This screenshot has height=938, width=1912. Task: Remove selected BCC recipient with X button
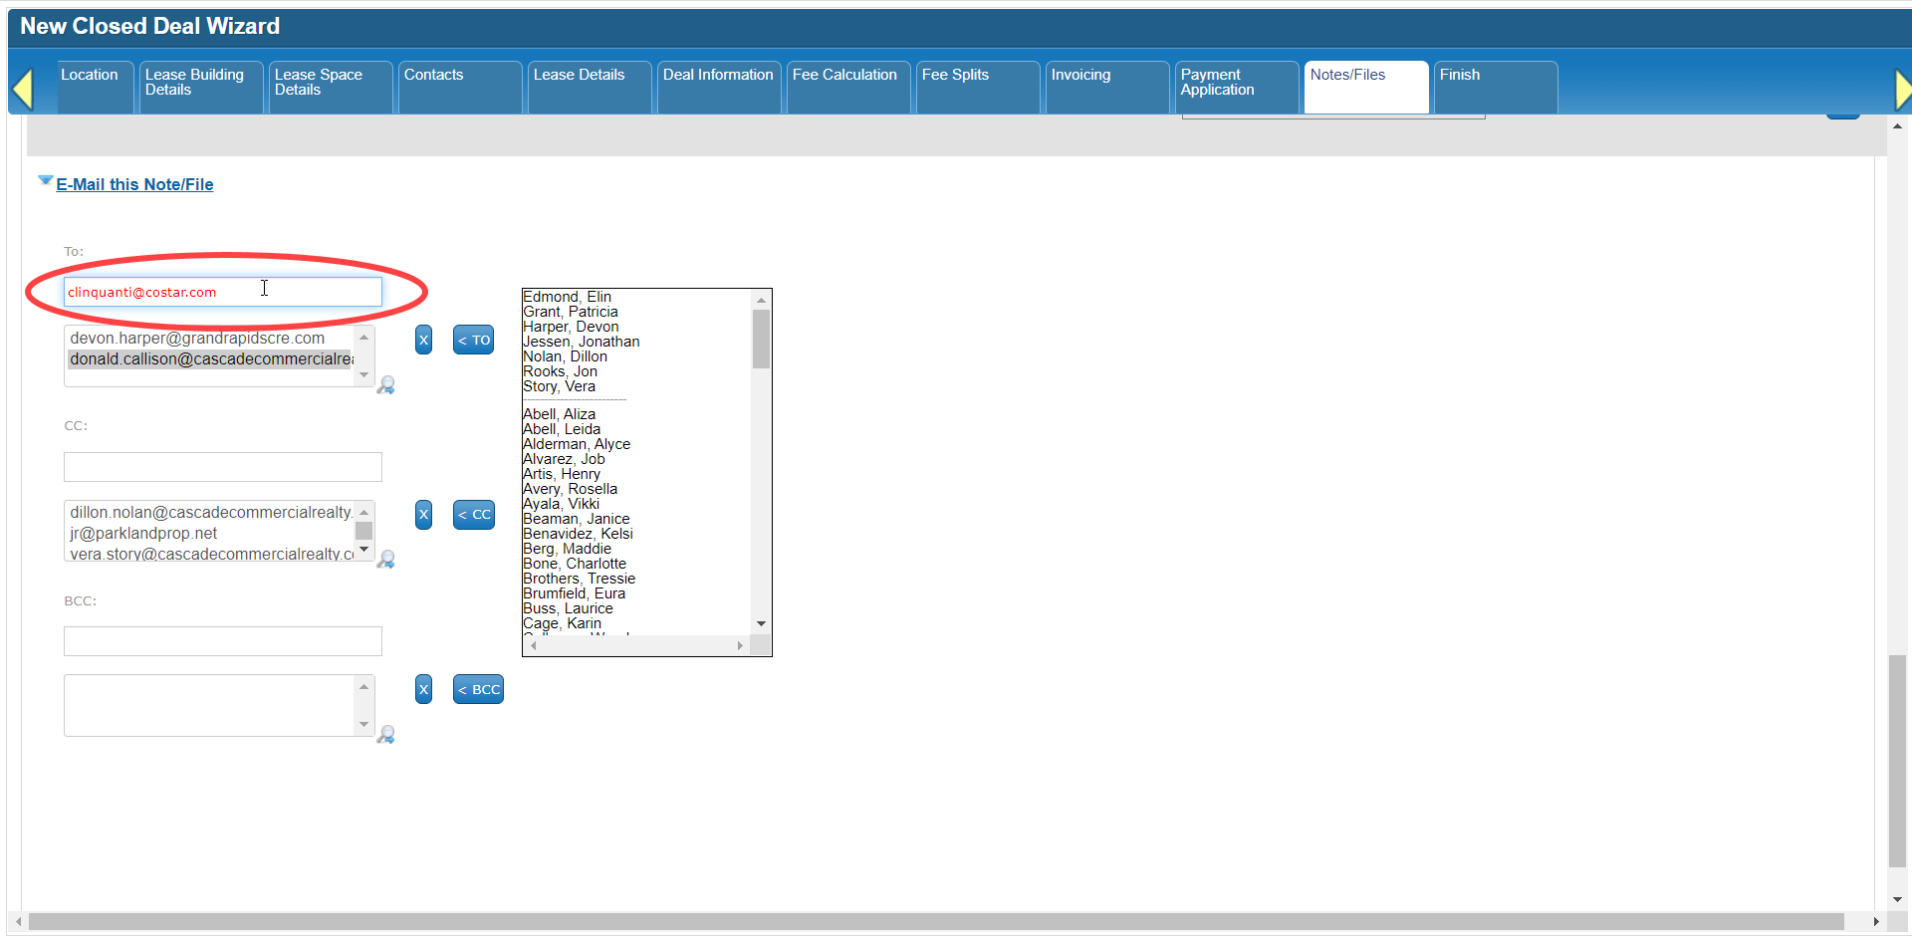tap(423, 689)
